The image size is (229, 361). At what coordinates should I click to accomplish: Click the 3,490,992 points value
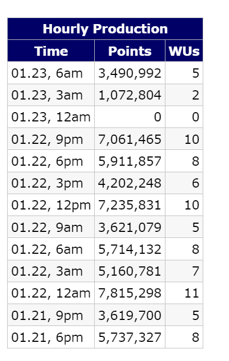(130, 73)
